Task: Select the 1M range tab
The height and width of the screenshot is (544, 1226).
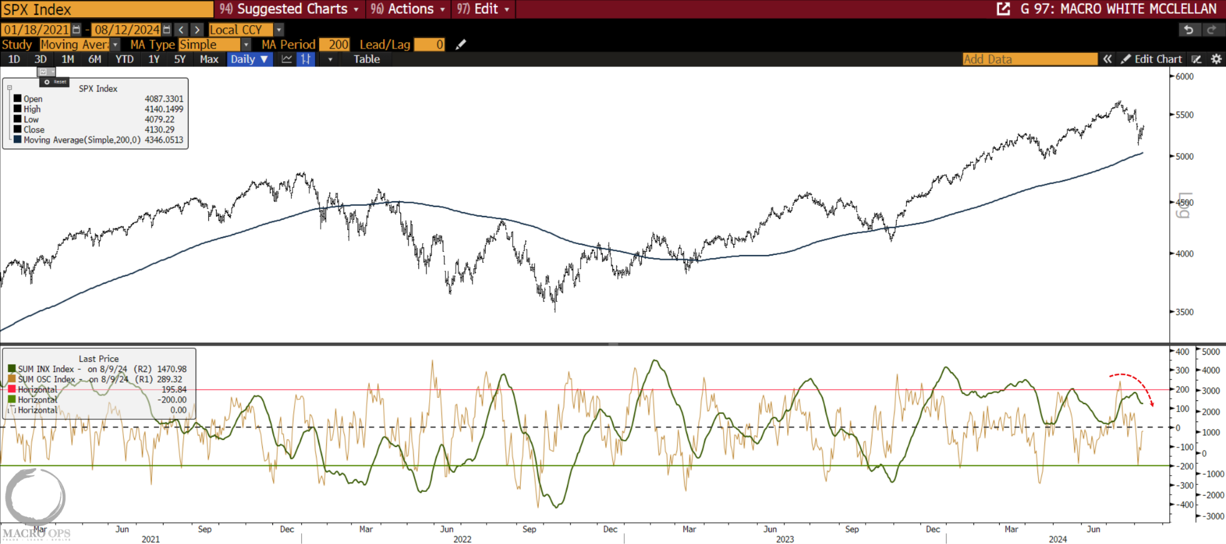Action: pyautogui.click(x=68, y=59)
